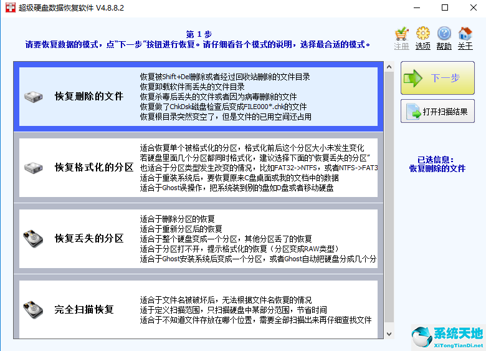The height and width of the screenshot is (351, 486).
Task: Click line 恢复杀毒后丢失的文件
Action: (x=218, y=97)
